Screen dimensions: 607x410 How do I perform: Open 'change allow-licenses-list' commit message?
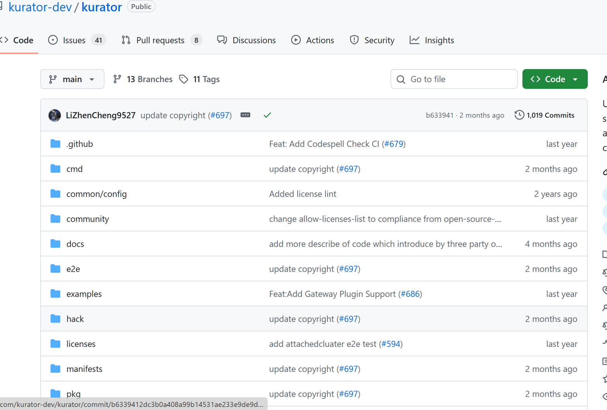pos(385,219)
